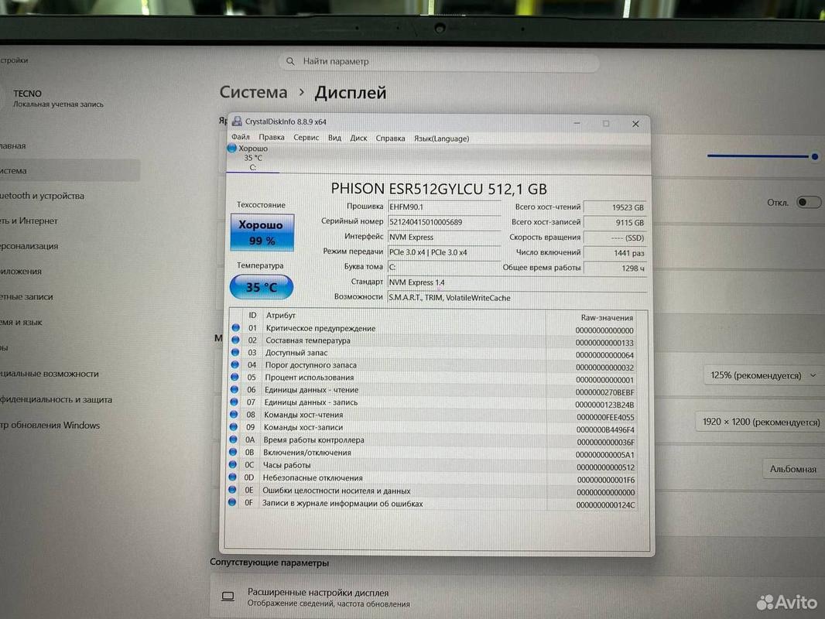The width and height of the screenshot is (825, 619).
Task: Click status dot for attribute 08 Команды хост-чтения
Action: (234, 415)
